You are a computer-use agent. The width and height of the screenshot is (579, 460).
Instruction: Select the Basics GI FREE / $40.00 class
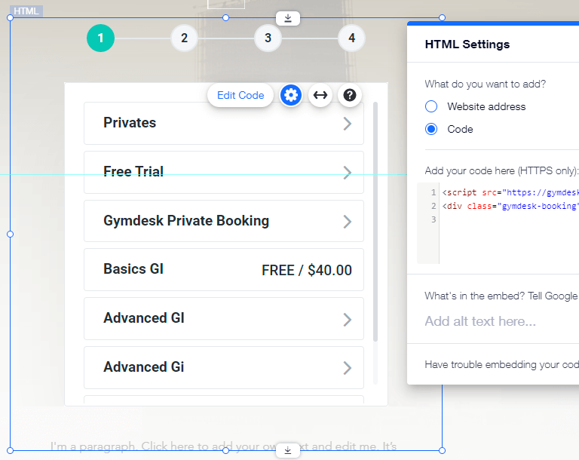[x=223, y=269]
